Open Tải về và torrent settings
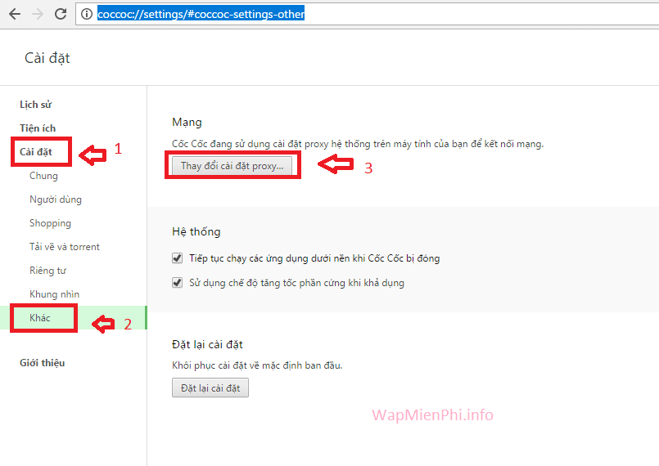659x466 pixels. click(x=65, y=247)
